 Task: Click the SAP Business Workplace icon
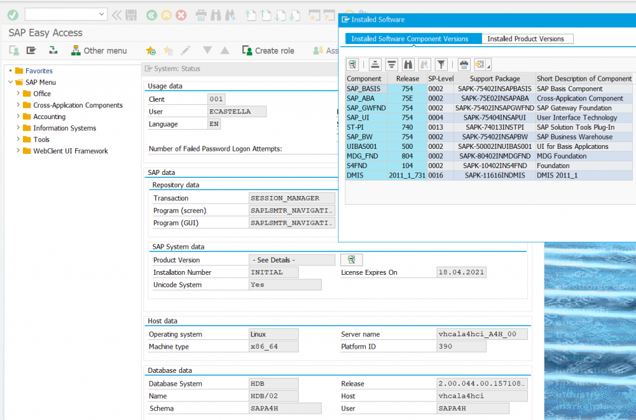[x=53, y=51]
